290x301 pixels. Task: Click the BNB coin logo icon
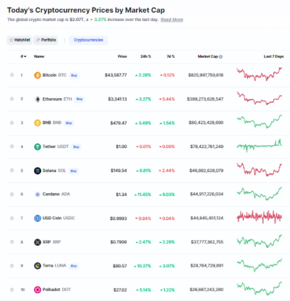[x=37, y=123]
